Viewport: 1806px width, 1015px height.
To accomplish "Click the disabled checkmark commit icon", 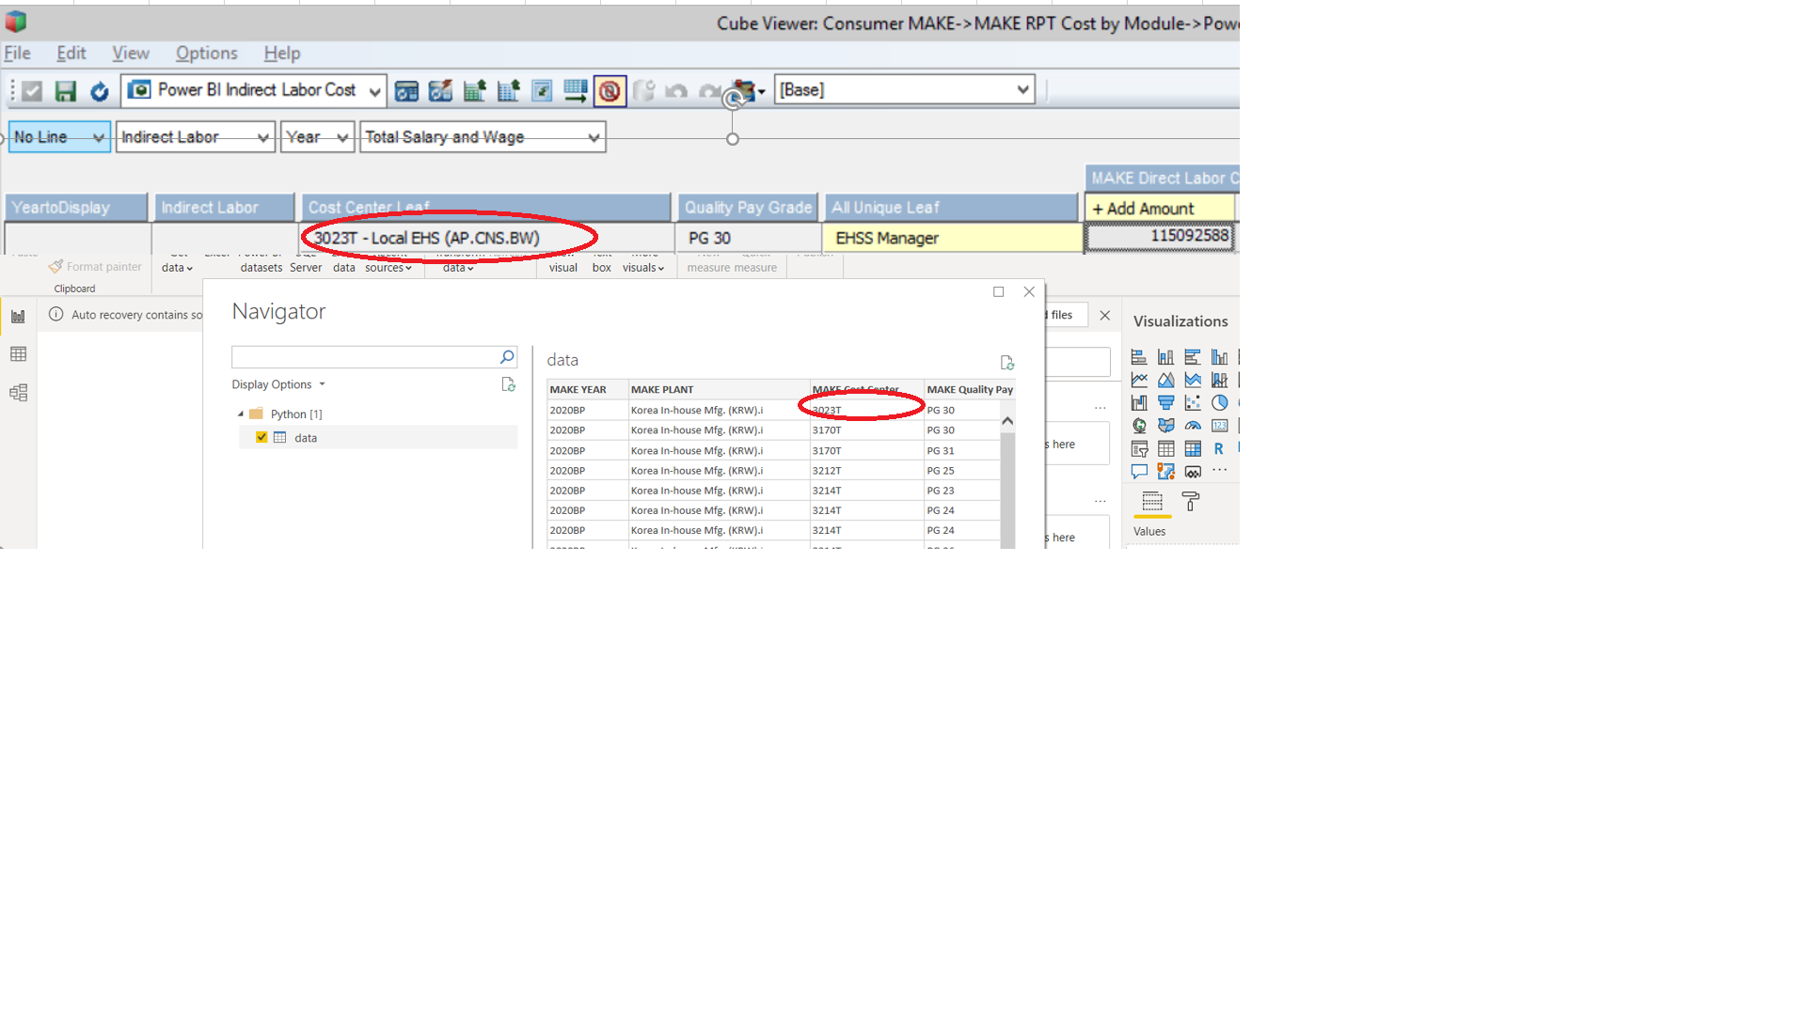I will [32, 91].
